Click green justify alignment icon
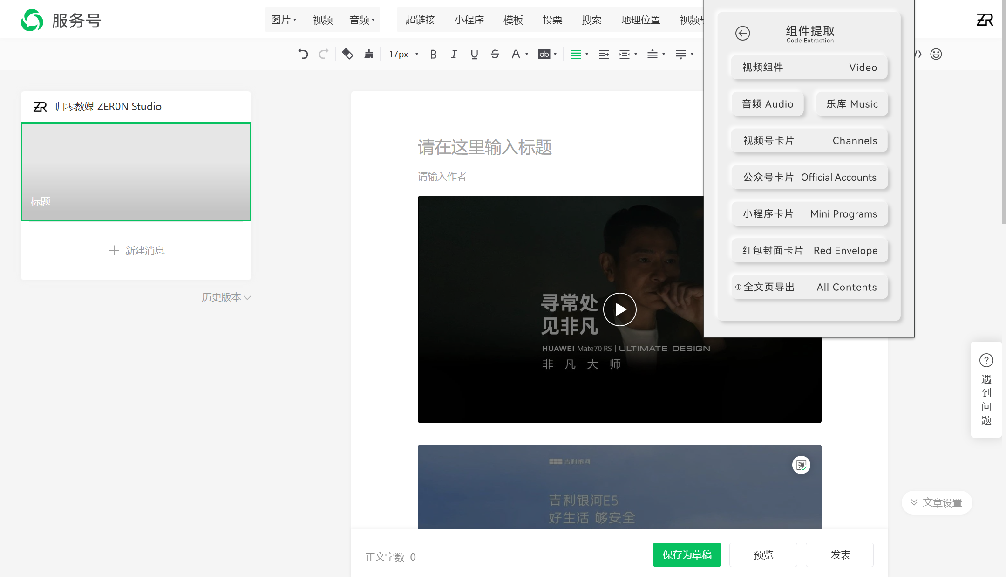The image size is (1006, 577). coord(576,54)
